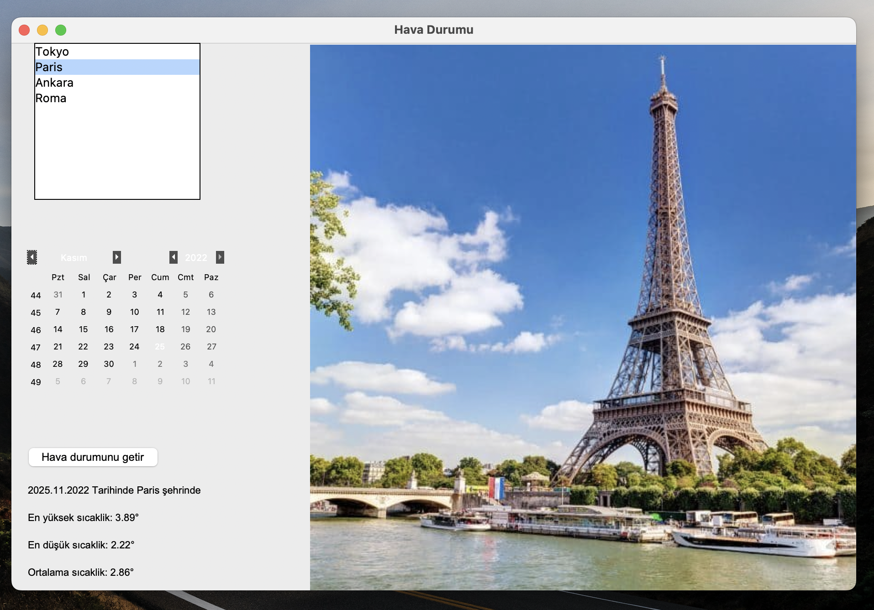Pick November 14 on the calendar
874x610 pixels.
(x=58, y=329)
